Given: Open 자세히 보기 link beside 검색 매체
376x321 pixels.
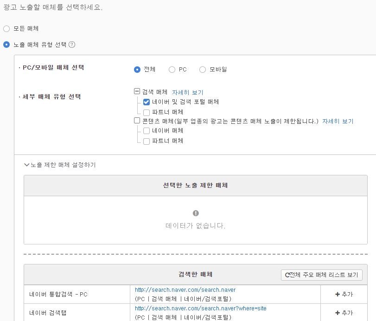Looking at the screenshot, I should click(187, 92).
